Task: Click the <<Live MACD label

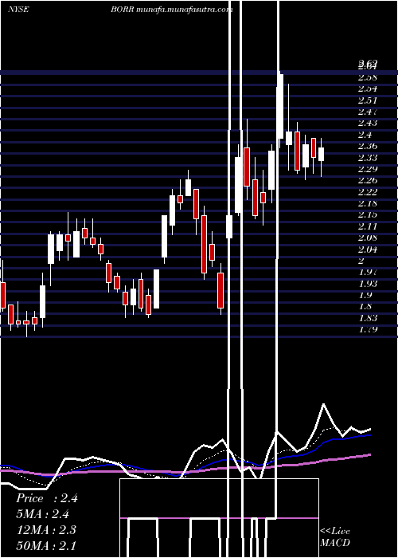Action: [x=335, y=537]
